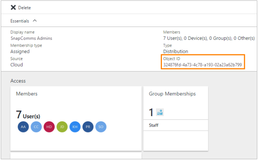Click the SnapComms Admins display name
Viewport: 258px width, 160px height.
(x=31, y=38)
